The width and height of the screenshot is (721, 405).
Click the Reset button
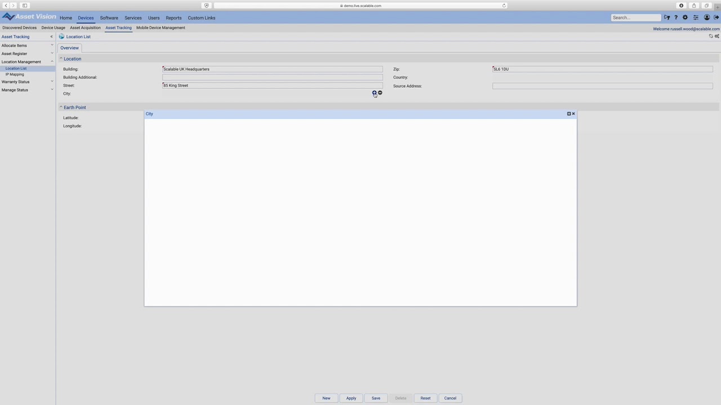coord(425,398)
